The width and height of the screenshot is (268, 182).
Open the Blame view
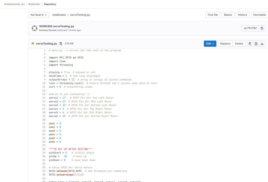[x=228, y=15]
